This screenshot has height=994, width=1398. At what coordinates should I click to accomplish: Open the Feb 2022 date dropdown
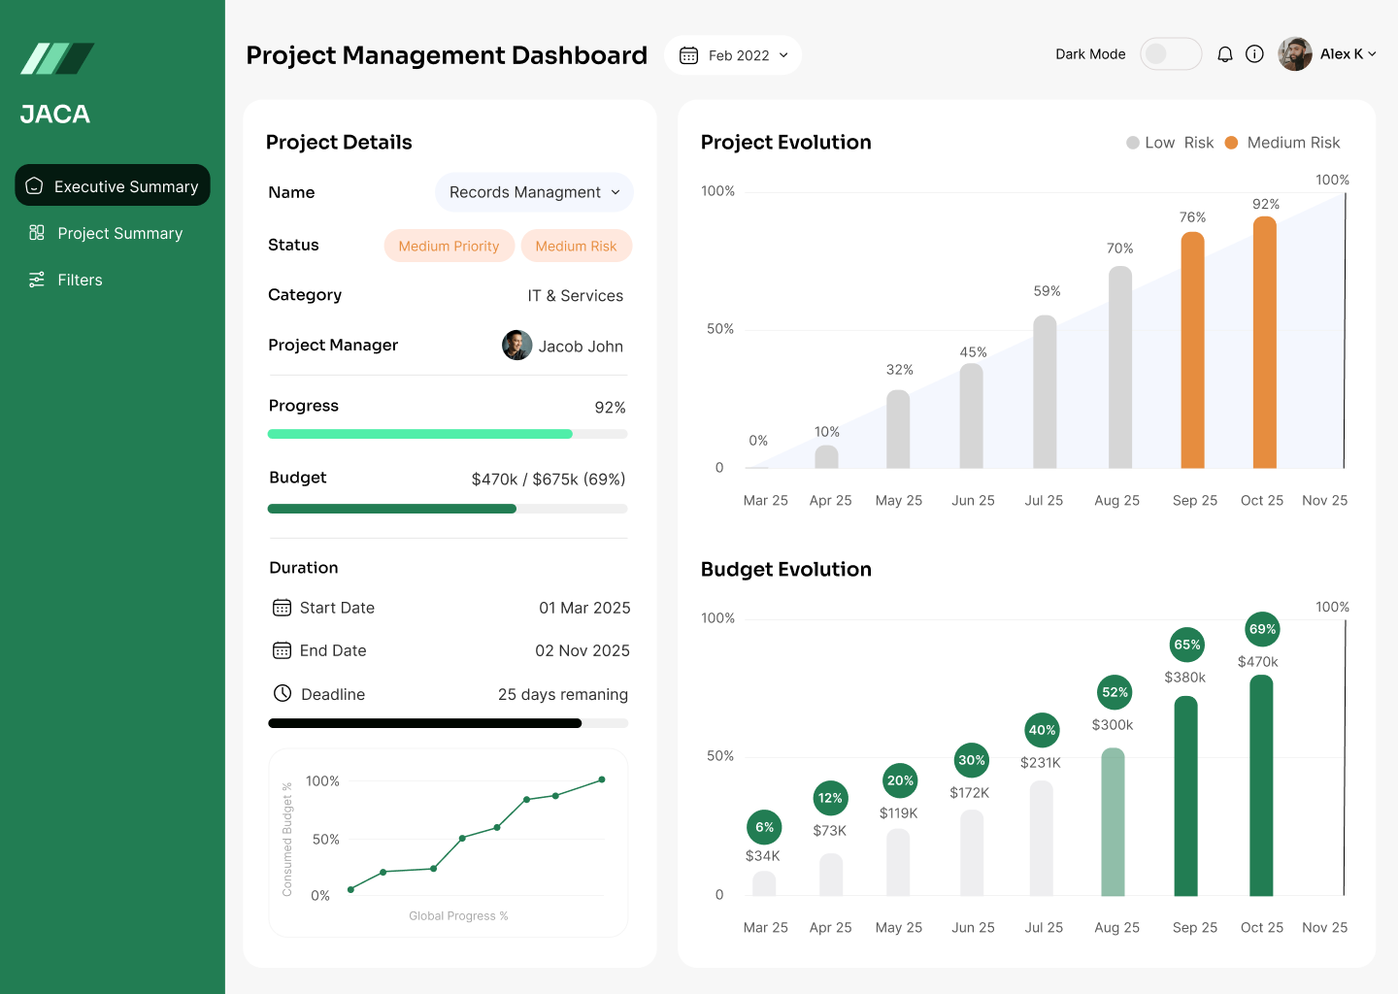point(733,55)
